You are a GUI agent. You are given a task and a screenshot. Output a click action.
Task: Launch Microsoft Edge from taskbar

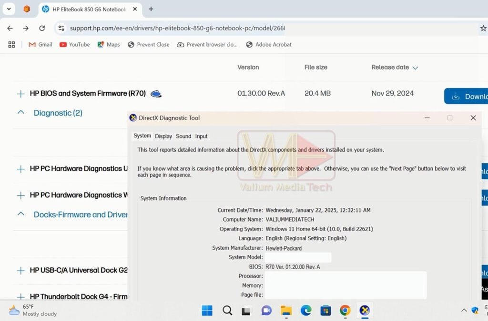[x=306, y=310]
